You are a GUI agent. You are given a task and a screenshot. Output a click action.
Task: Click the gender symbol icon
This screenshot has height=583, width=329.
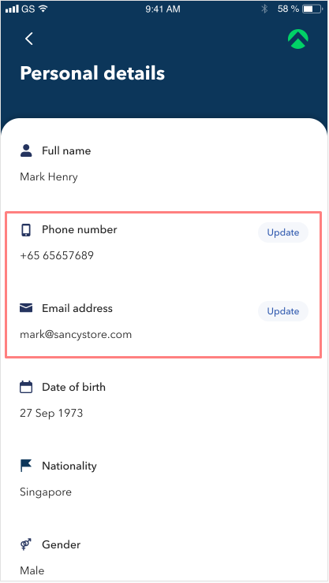26,544
